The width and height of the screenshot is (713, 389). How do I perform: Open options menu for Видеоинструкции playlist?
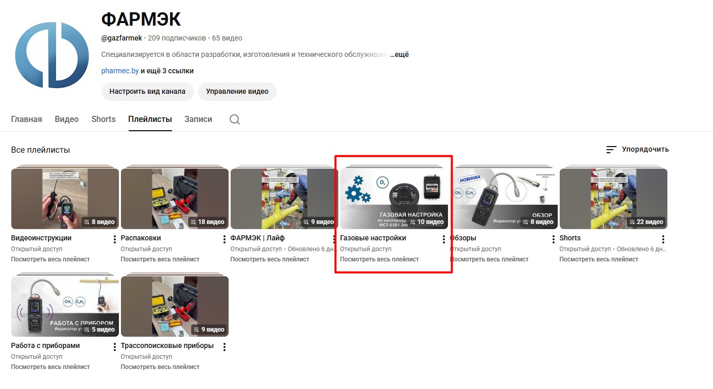coord(114,239)
